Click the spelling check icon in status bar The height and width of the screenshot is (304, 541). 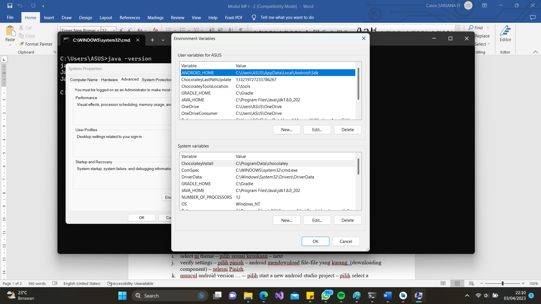point(55,283)
